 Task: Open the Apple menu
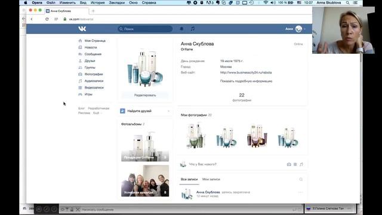pyautogui.click(x=25, y=2)
